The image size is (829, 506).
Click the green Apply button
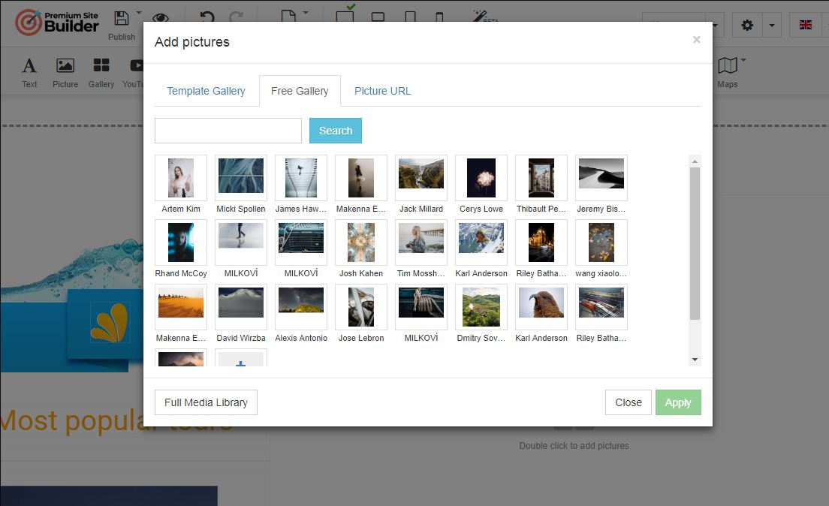click(678, 402)
